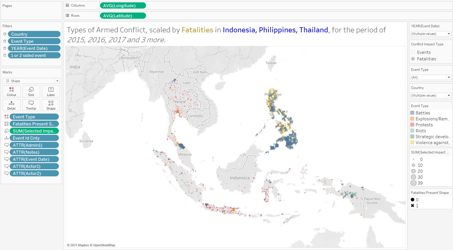
Task: Open the Size property on the Marks card
Action: pyautogui.click(x=31, y=92)
